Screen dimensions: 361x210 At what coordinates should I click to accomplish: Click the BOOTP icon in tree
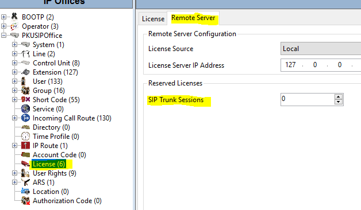(x=14, y=17)
